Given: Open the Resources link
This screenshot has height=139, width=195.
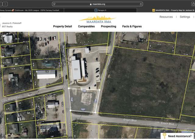Looking at the screenshot, I should (166, 17).
